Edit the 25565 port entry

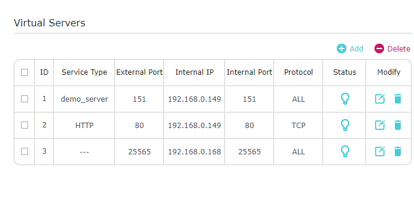tap(380, 151)
